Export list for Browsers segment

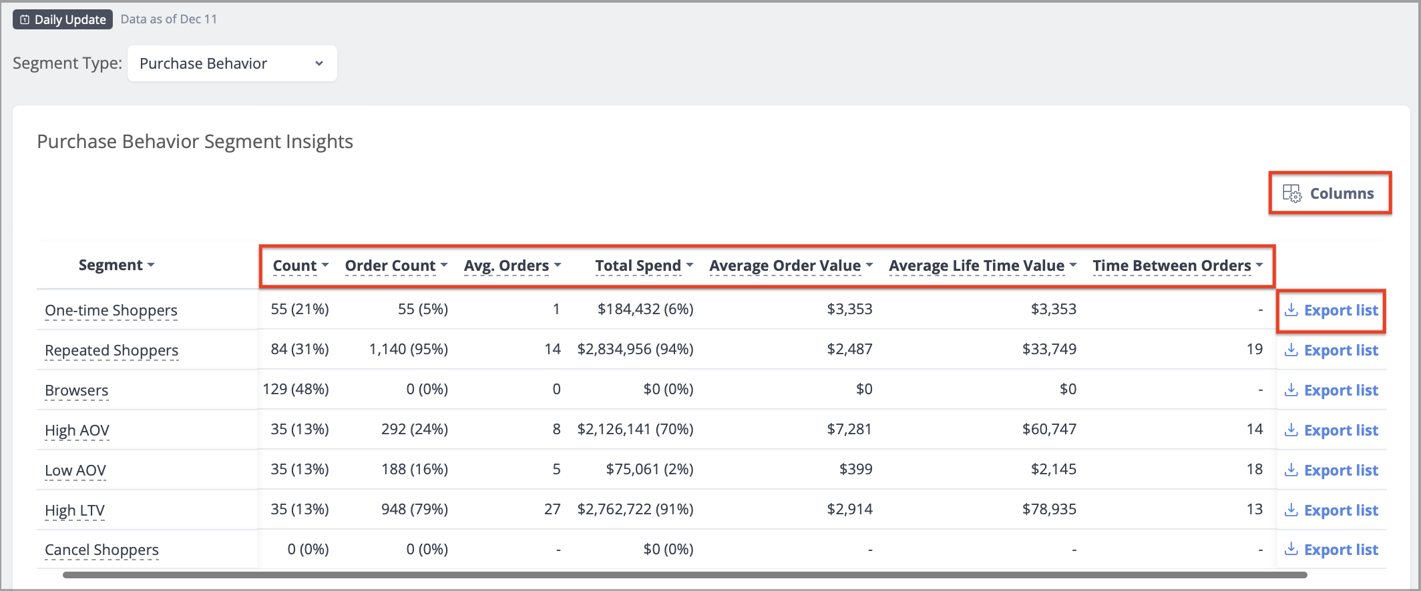point(1331,390)
